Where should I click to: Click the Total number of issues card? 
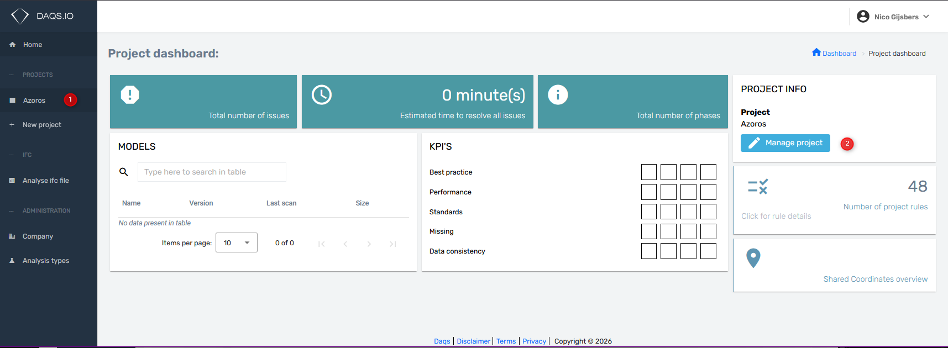[203, 102]
